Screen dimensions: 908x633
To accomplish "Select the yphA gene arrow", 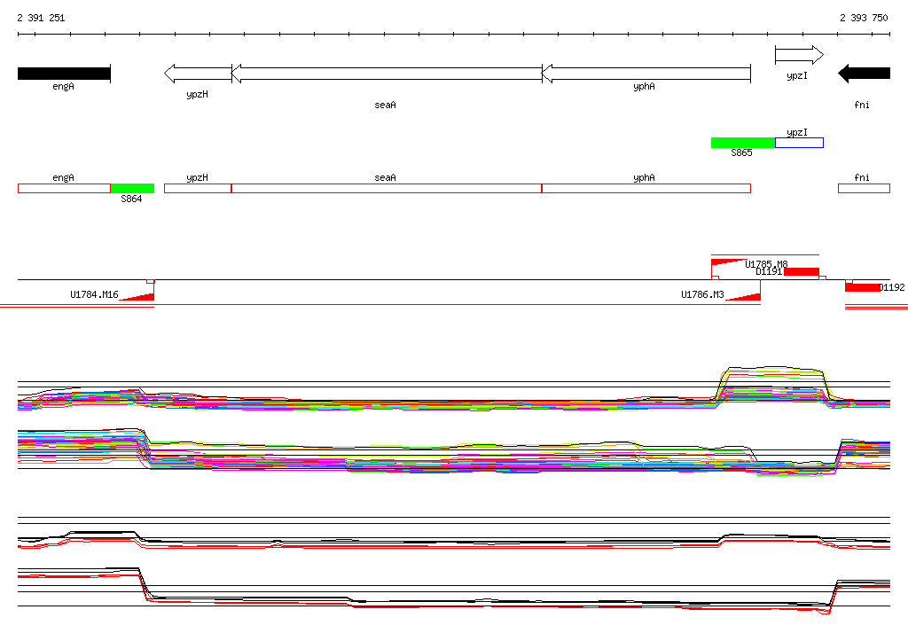I will 646,74.
